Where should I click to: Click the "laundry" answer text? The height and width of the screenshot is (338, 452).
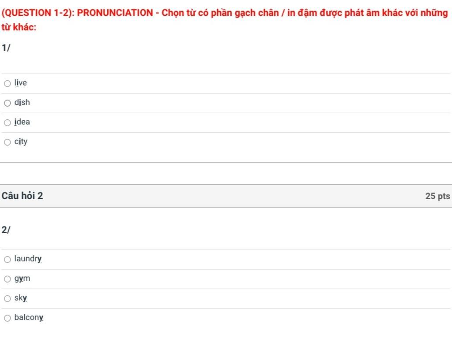point(28,259)
